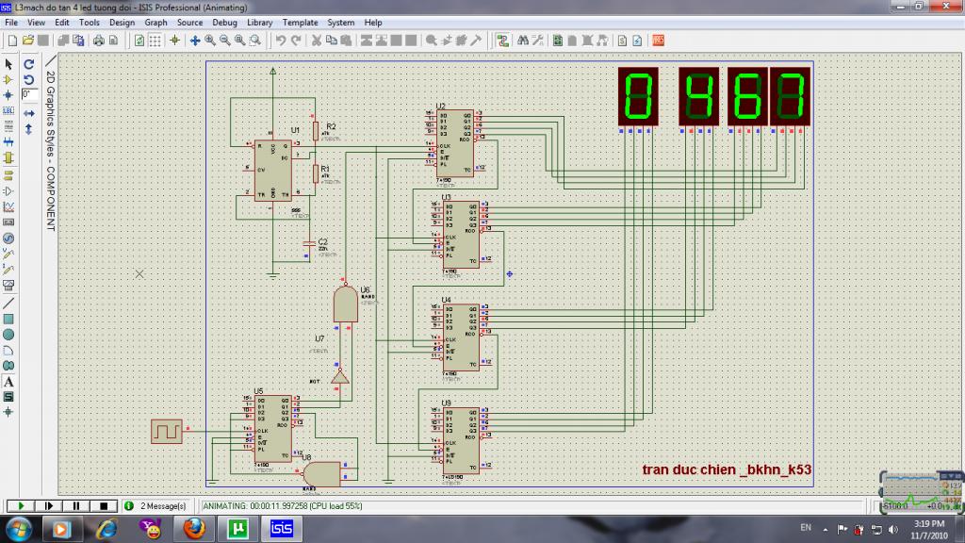Copy to clipboard icon in toolbar
Screen dimensions: 965x543
pyautogui.click(x=331, y=41)
